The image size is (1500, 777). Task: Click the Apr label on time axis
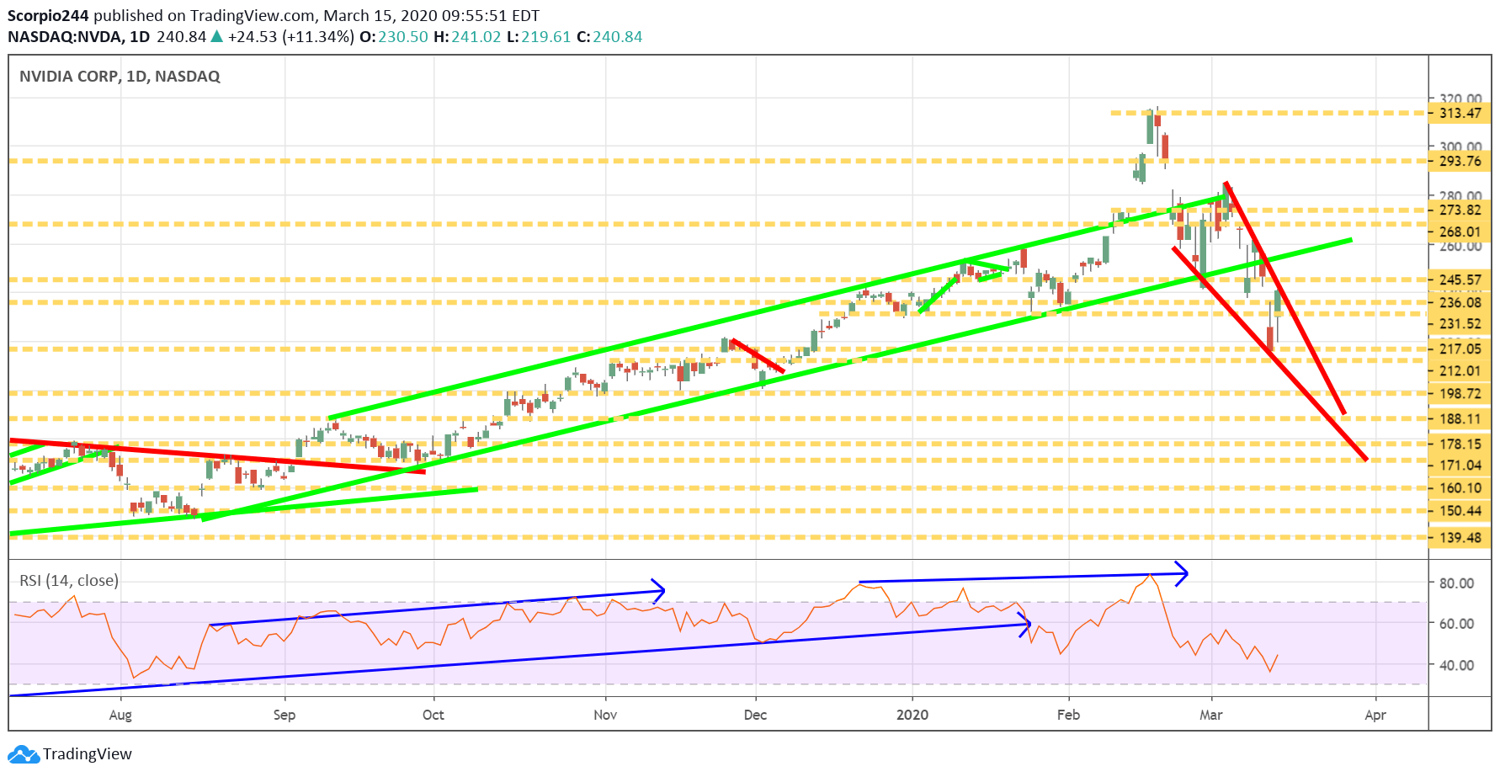click(x=1375, y=715)
